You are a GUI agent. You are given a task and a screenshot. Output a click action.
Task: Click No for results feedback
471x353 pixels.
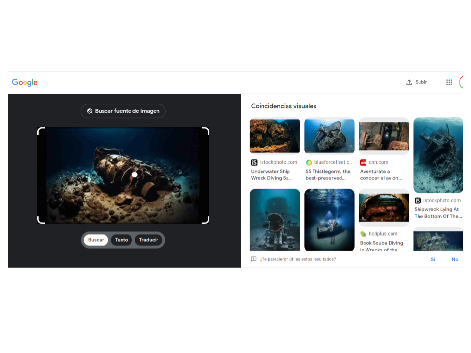click(x=455, y=259)
